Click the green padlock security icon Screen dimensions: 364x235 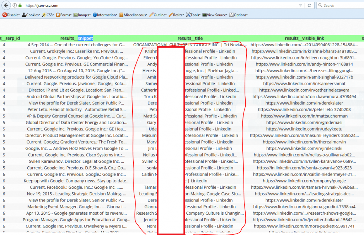[x=20, y=5]
